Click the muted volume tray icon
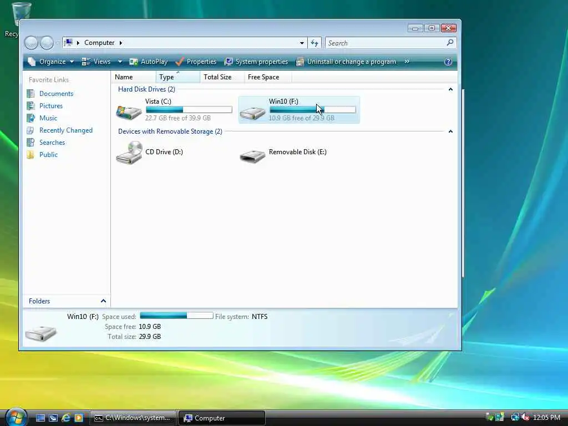The width and height of the screenshot is (568, 426). point(525,418)
